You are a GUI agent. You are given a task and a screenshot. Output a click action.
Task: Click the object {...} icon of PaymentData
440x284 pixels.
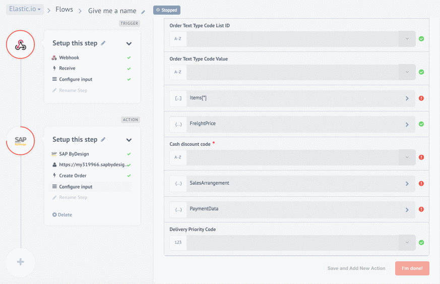178,209
